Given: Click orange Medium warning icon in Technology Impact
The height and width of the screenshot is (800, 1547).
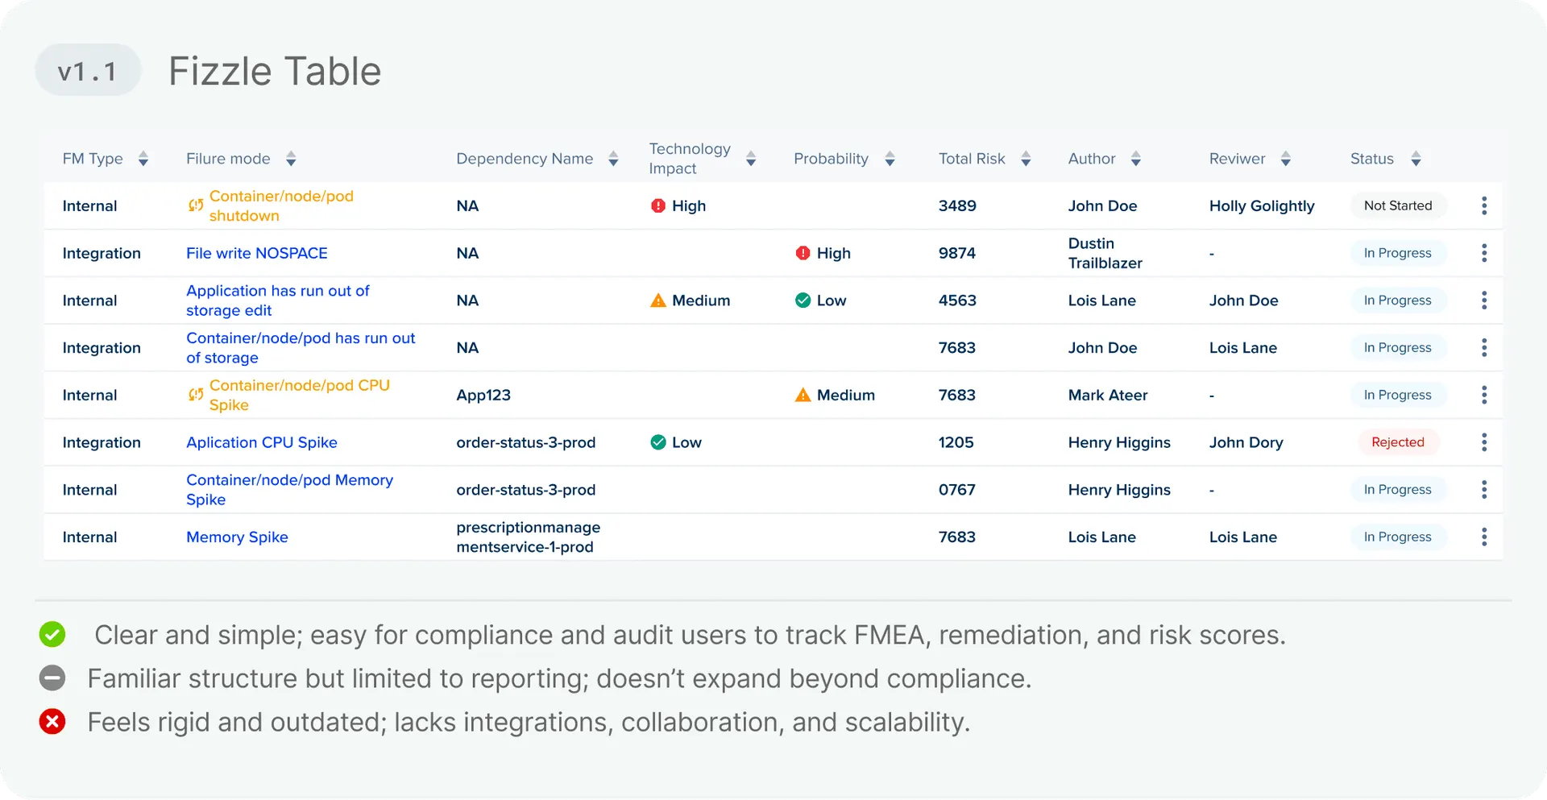Looking at the screenshot, I should tap(658, 301).
